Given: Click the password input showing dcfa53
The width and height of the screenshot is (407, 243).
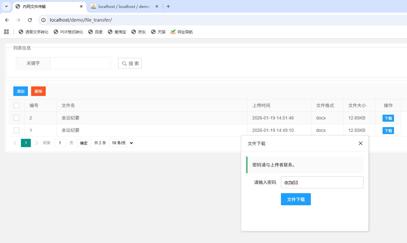Looking at the screenshot, I should pos(322,182).
